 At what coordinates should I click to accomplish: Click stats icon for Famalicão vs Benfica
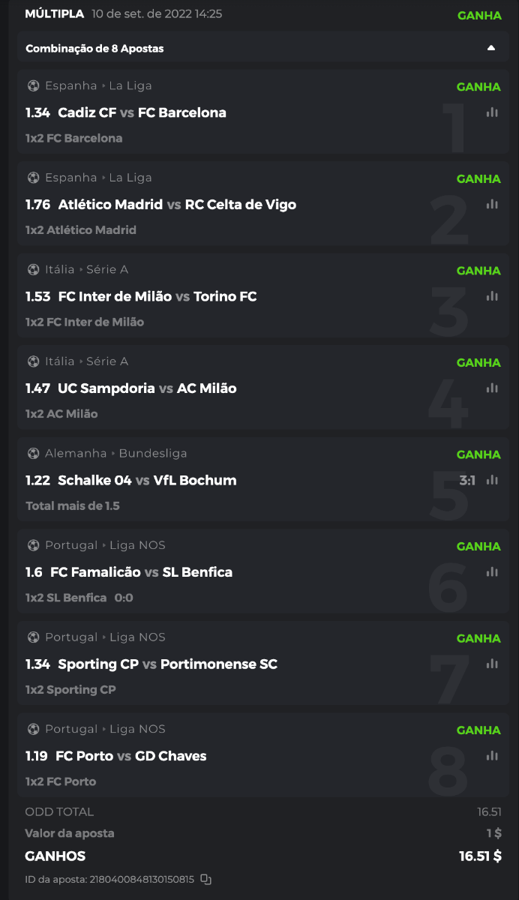click(492, 571)
